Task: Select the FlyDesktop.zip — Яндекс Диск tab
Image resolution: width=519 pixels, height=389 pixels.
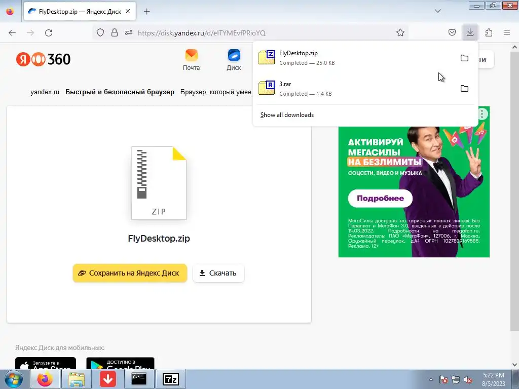Action: tap(80, 11)
